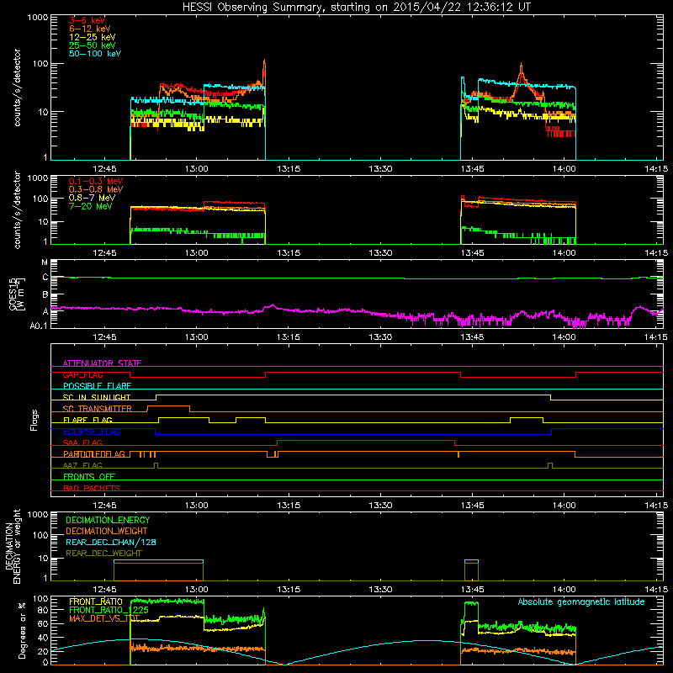This screenshot has height=673, width=673.
Task: Click the MAX_DET_VS_TOT legend label
Action: tap(104, 618)
